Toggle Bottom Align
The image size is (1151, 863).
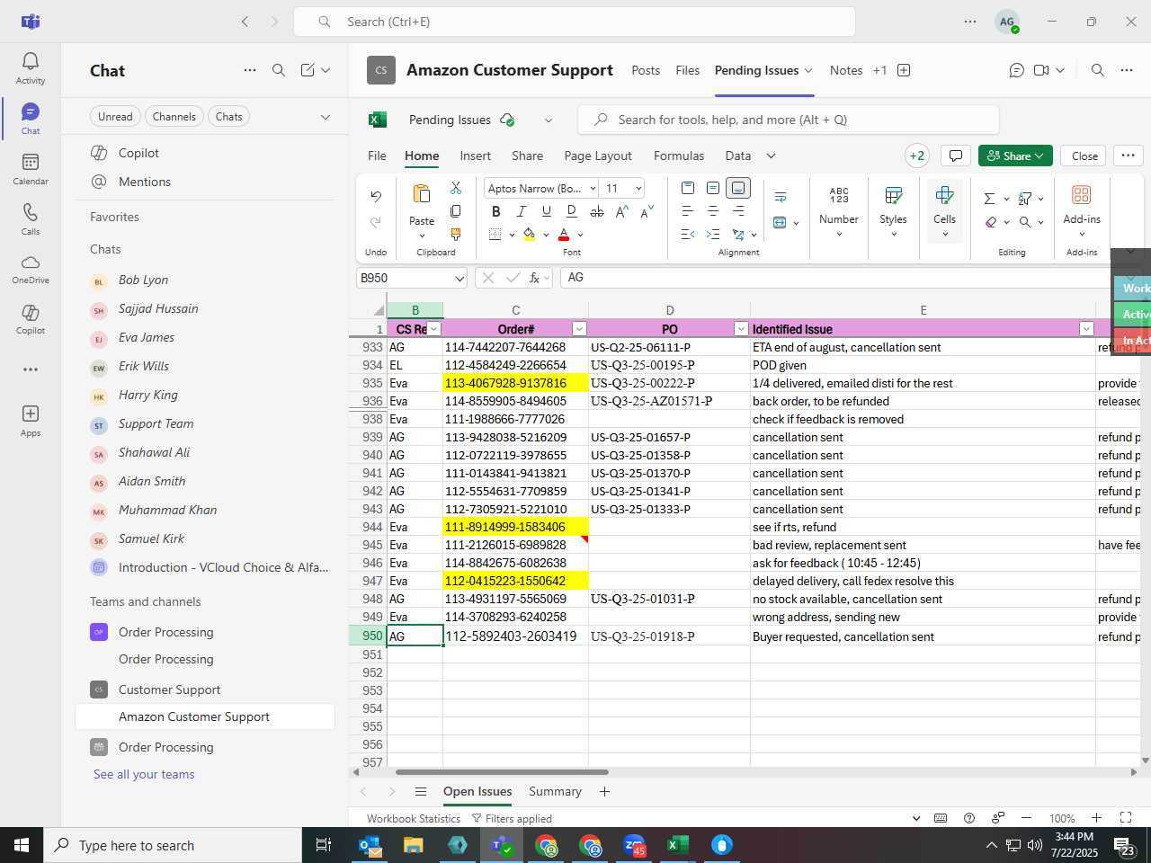click(738, 188)
